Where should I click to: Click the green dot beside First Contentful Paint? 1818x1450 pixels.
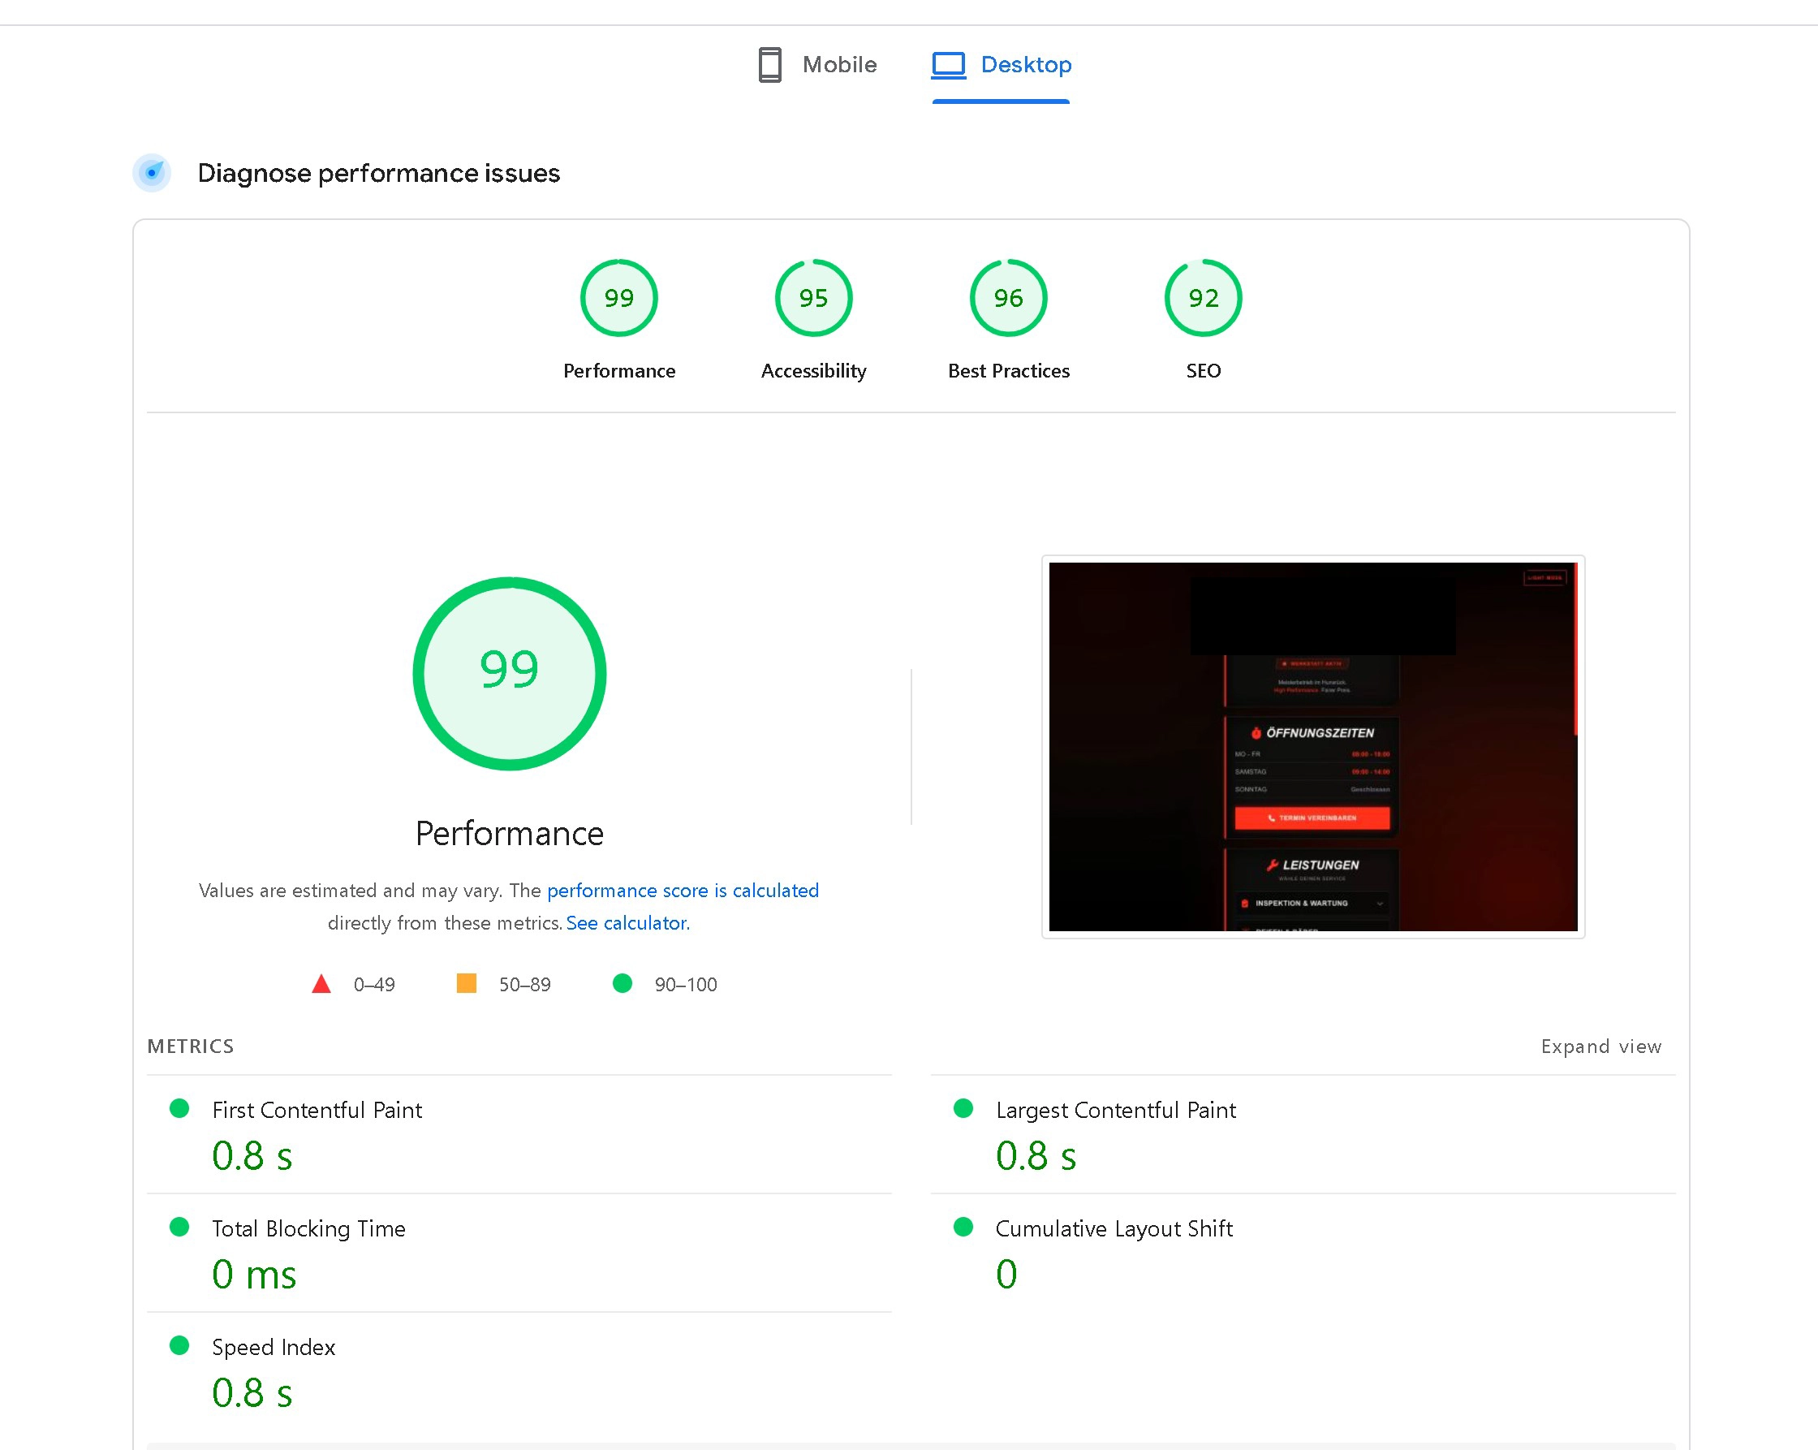point(179,1109)
